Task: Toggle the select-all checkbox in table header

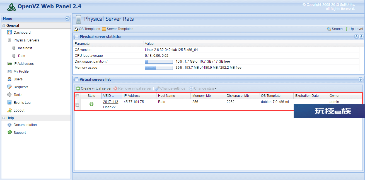Action: tap(78, 96)
